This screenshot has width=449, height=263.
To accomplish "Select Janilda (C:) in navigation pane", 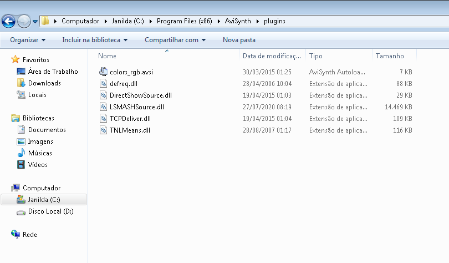I will (44, 200).
